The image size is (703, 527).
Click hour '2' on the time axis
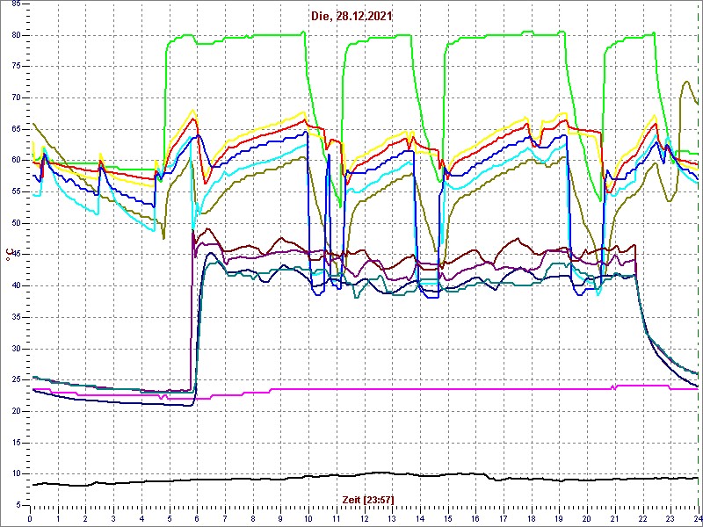85,518
